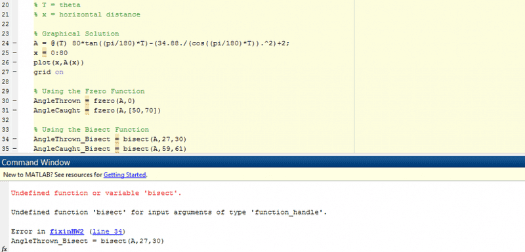The width and height of the screenshot is (525, 252).
Task: Open the fixinHW2 error link
Action: (x=67, y=232)
